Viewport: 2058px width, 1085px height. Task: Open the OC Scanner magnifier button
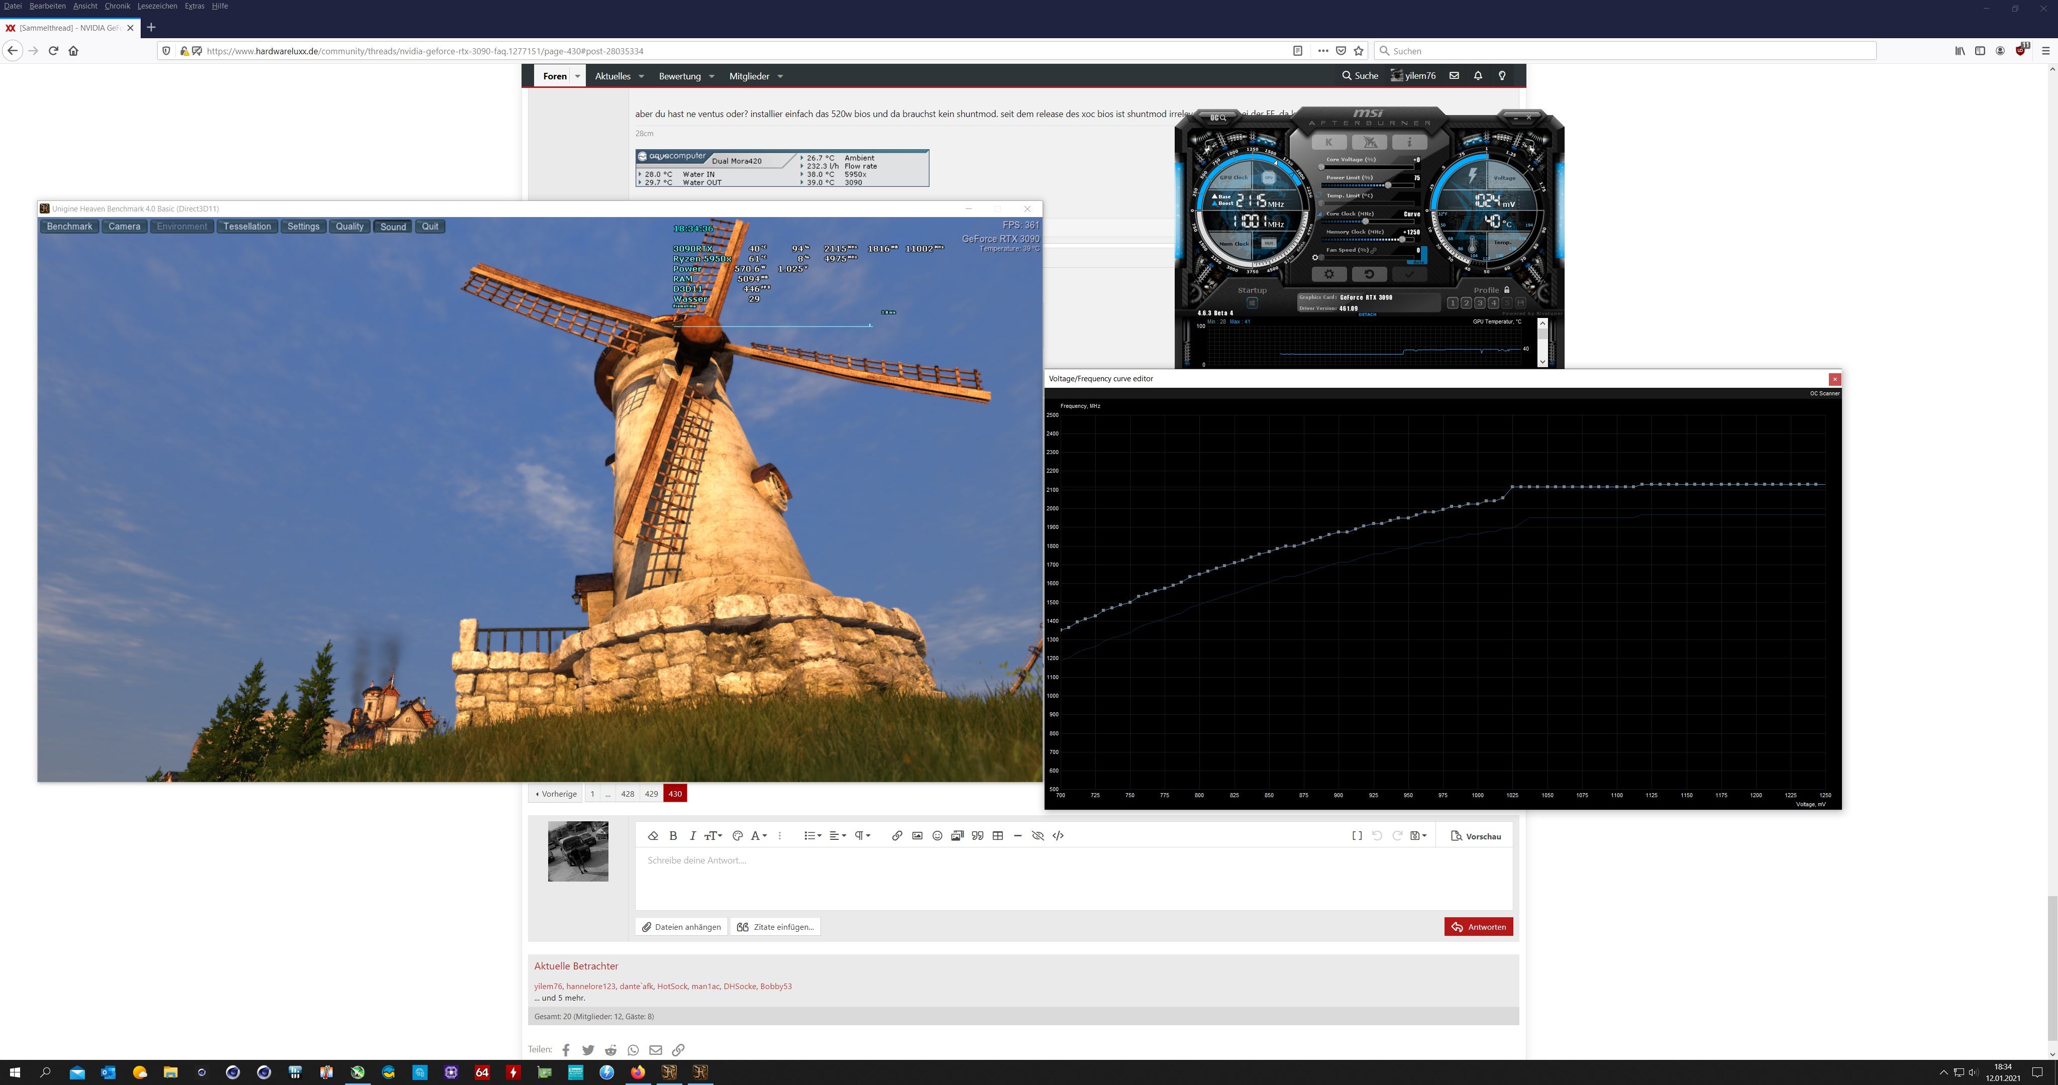pyautogui.click(x=1218, y=118)
